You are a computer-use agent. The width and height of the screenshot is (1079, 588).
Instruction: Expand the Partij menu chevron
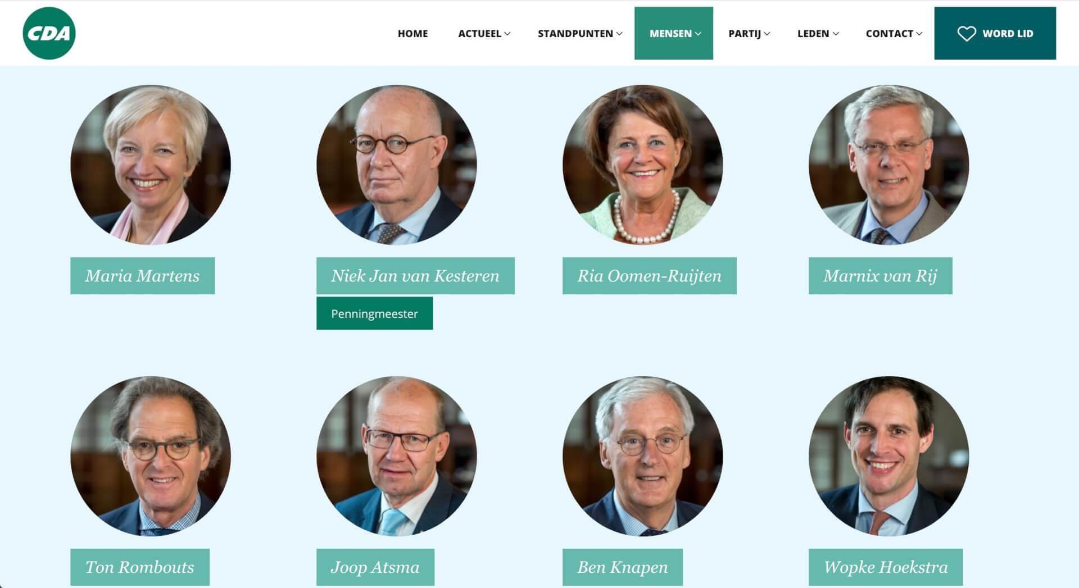tap(767, 34)
